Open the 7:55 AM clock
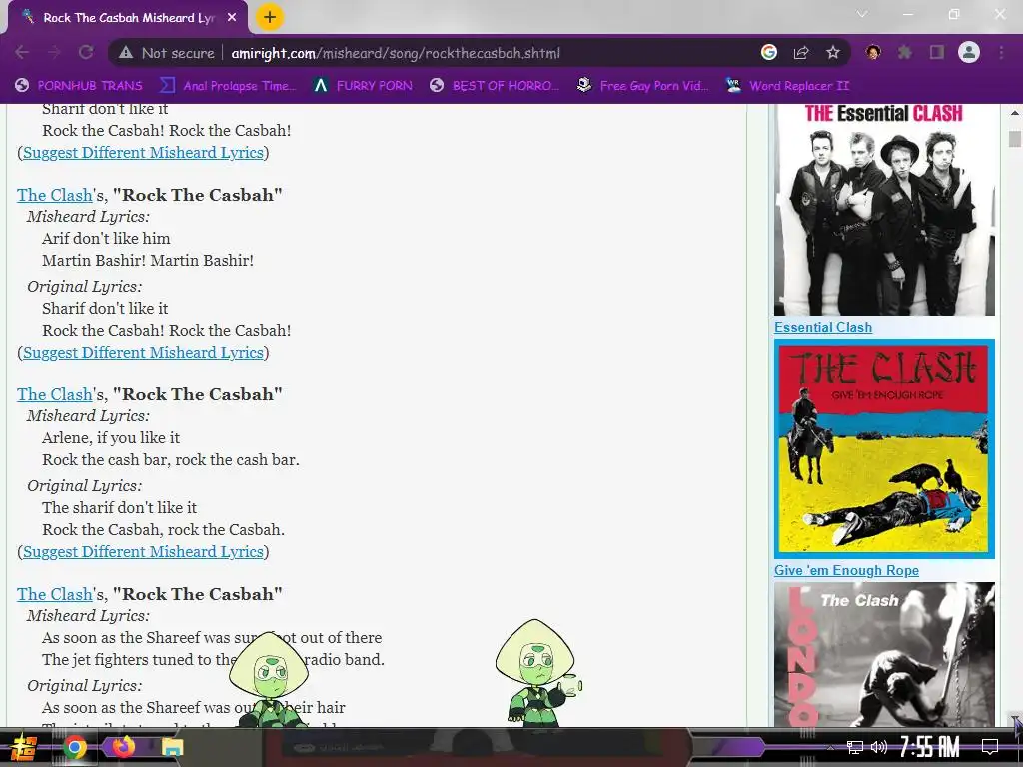Screen dimensions: 1023x767 click(930, 747)
